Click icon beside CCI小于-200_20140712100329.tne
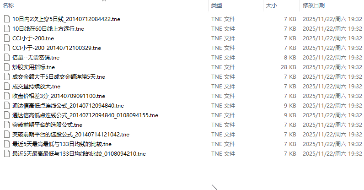Viewport: 364px width, 190px height. coord(7,48)
